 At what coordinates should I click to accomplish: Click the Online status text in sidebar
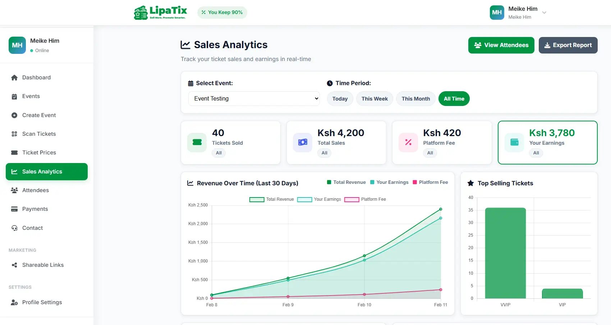click(42, 51)
